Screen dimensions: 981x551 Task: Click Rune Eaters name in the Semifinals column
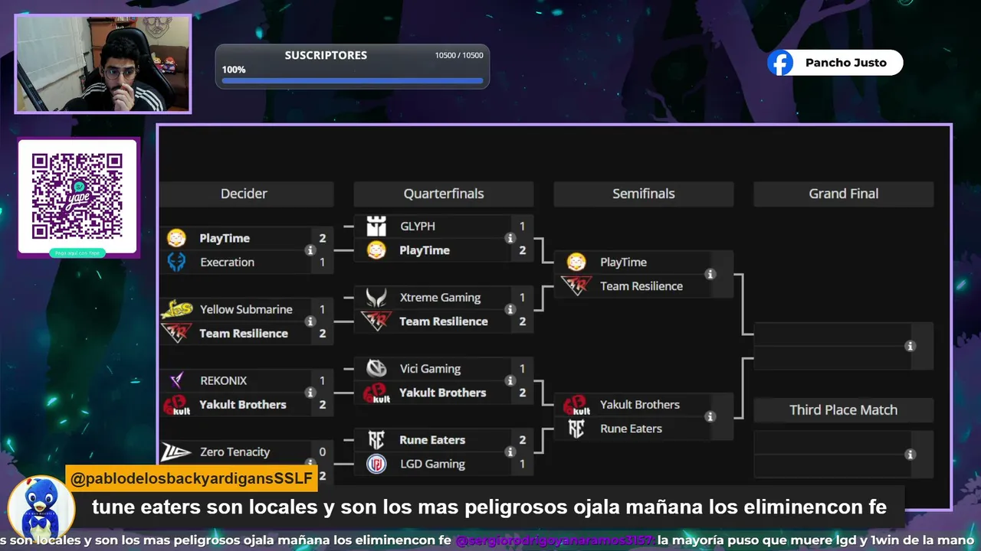631,429
